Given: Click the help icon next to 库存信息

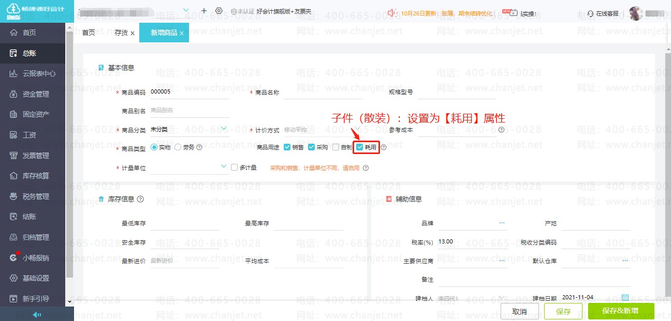Looking at the screenshot, I should [140, 199].
